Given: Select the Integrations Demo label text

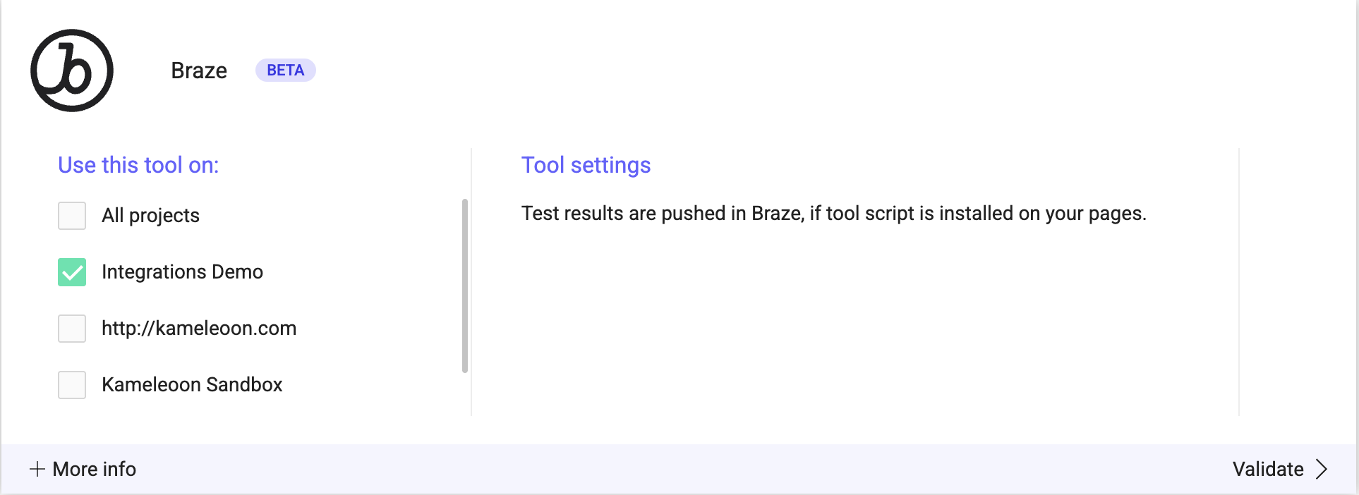Looking at the screenshot, I should [x=182, y=271].
